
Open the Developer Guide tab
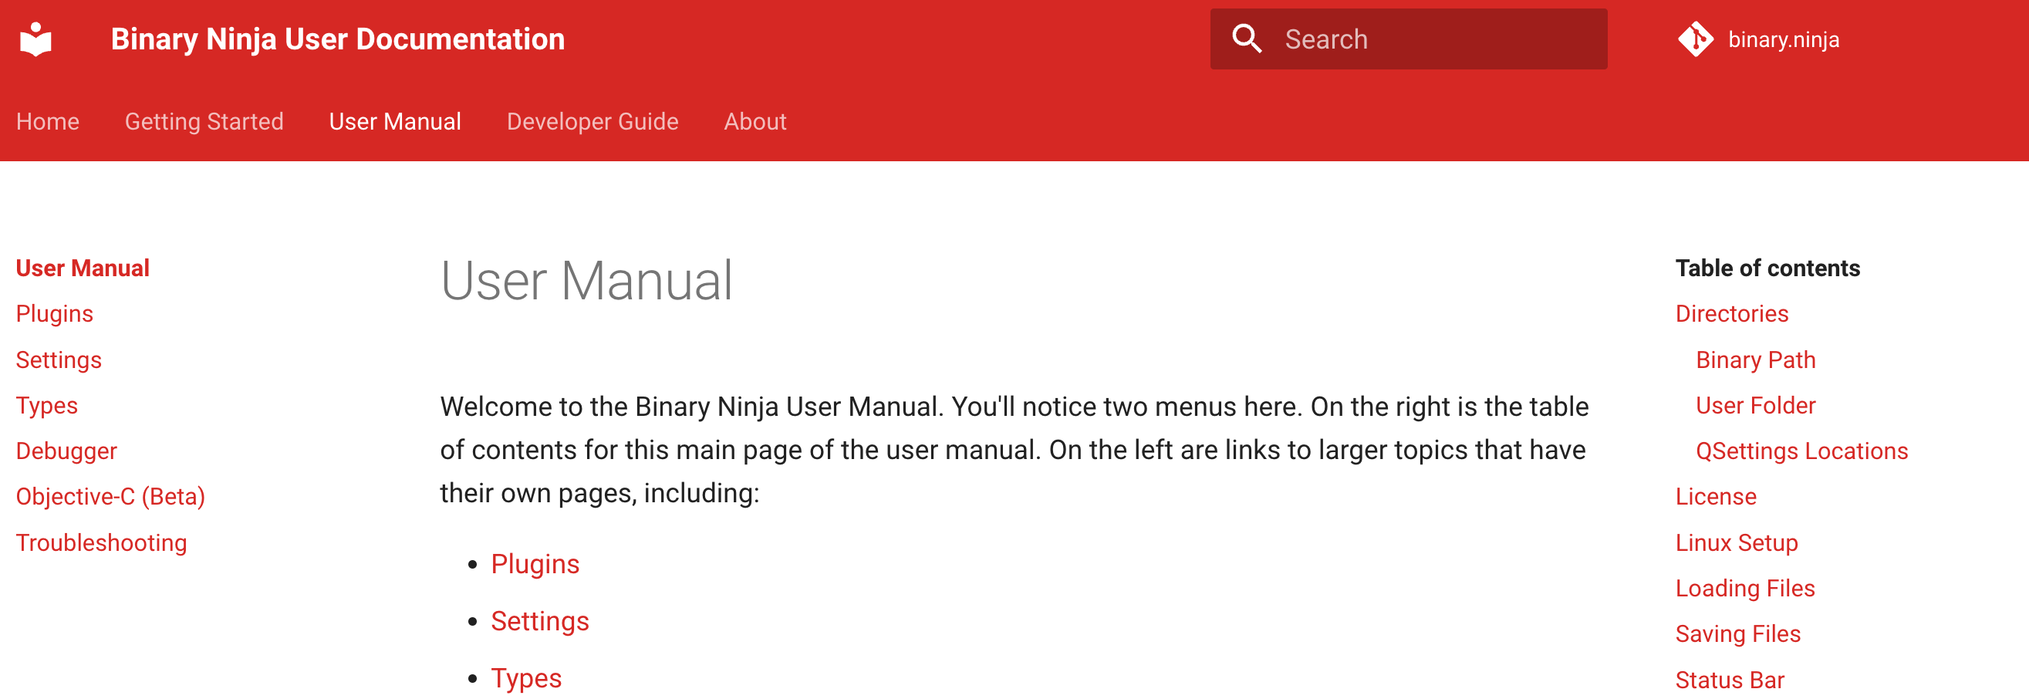click(592, 121)
